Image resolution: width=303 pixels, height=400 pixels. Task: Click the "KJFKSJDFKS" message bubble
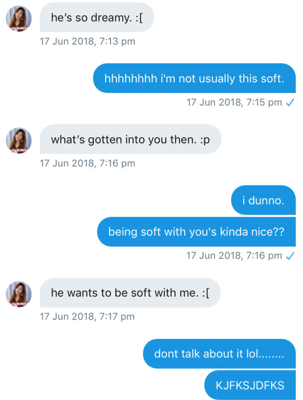[x=250, y=385]
